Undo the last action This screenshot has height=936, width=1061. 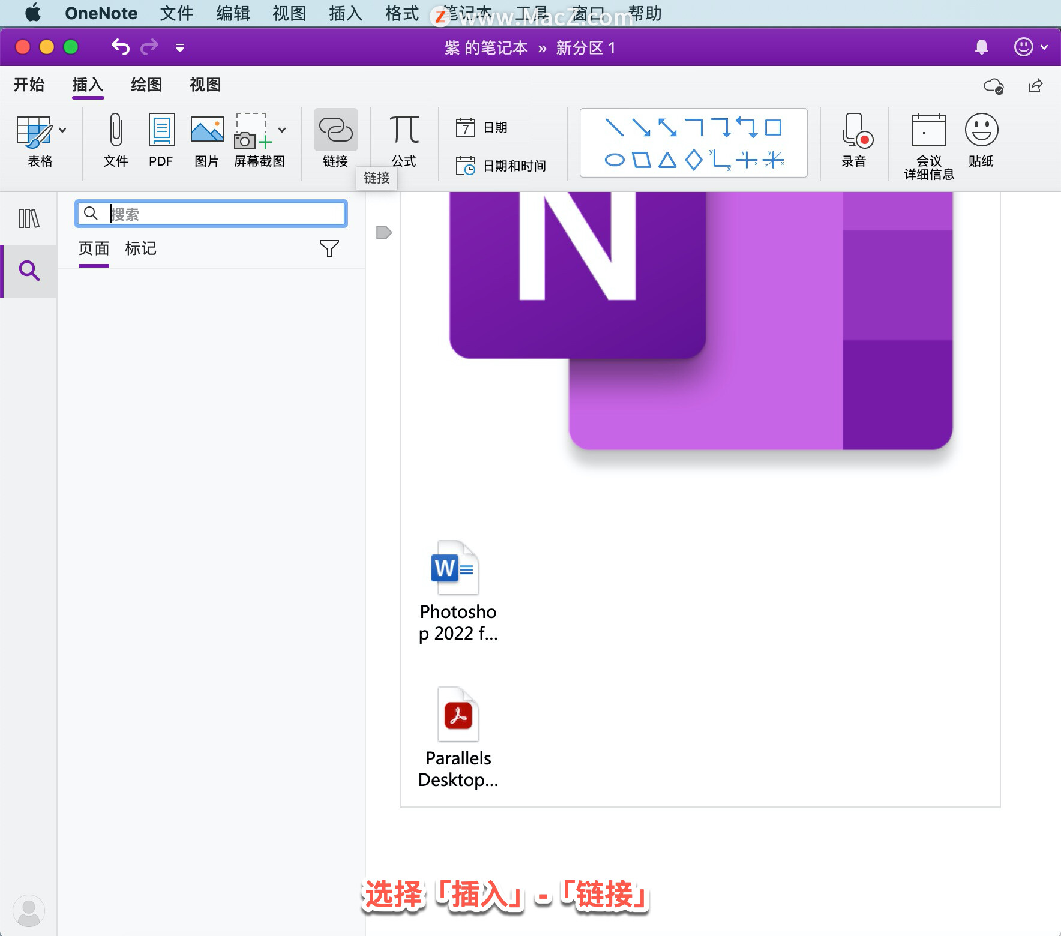(120, 47)
